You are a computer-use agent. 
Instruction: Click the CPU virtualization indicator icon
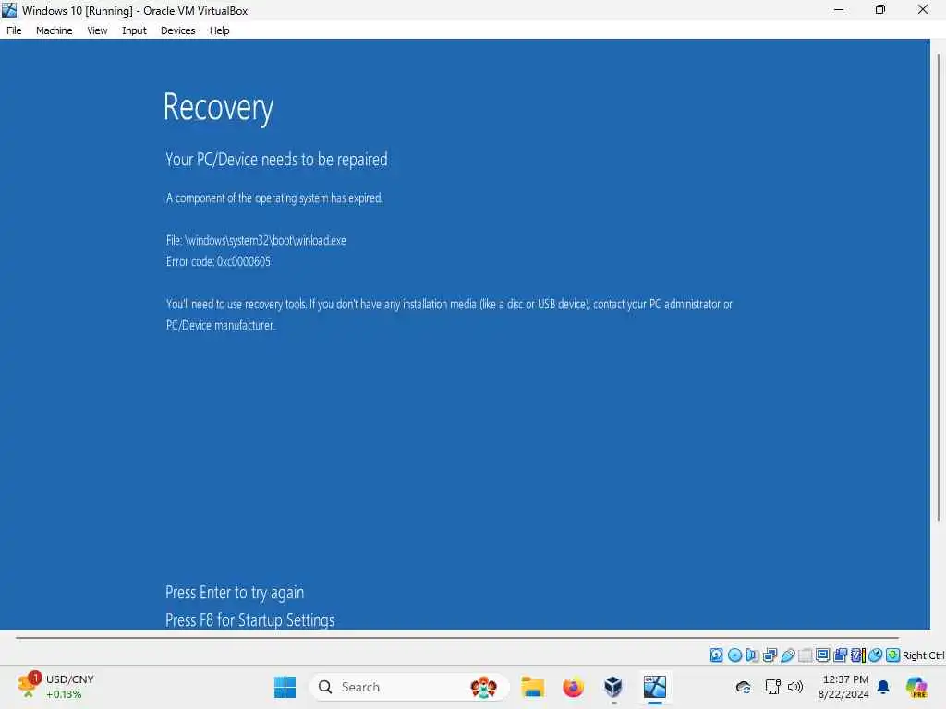858,655
